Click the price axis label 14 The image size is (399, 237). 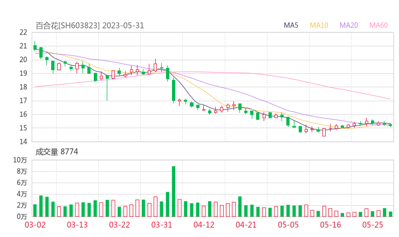(23, 142)
